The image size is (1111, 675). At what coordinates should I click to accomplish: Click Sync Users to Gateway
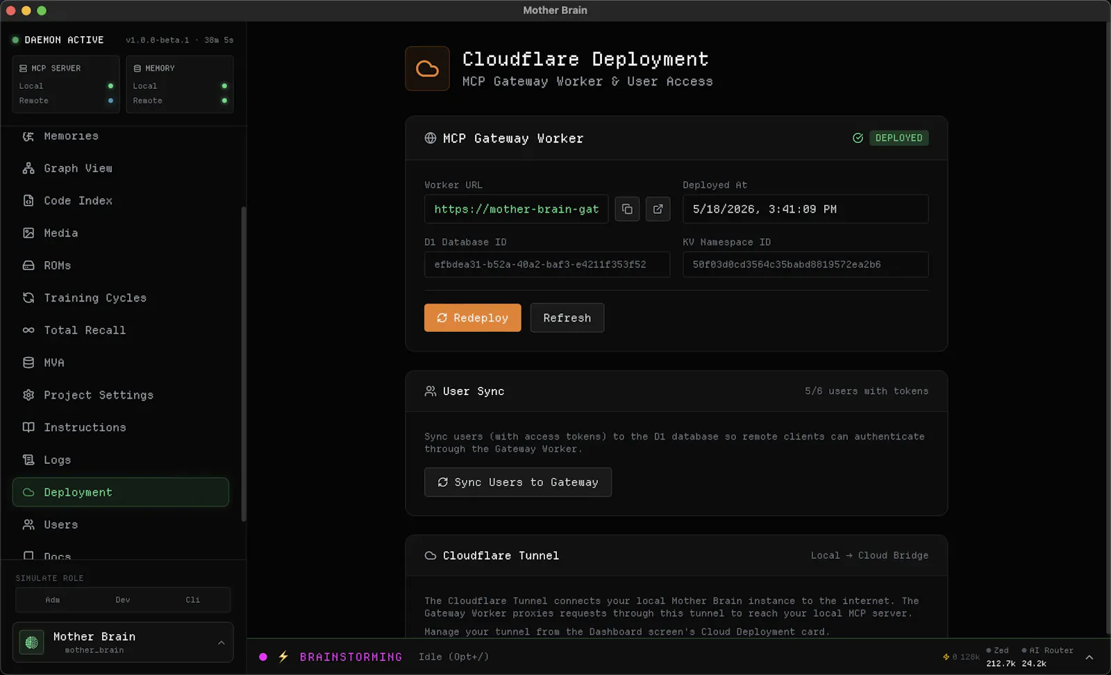pyautogui.click(x=518, y=483)
